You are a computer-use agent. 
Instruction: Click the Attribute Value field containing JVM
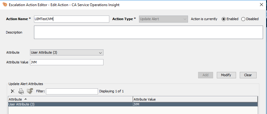click(x=66, y=62)
